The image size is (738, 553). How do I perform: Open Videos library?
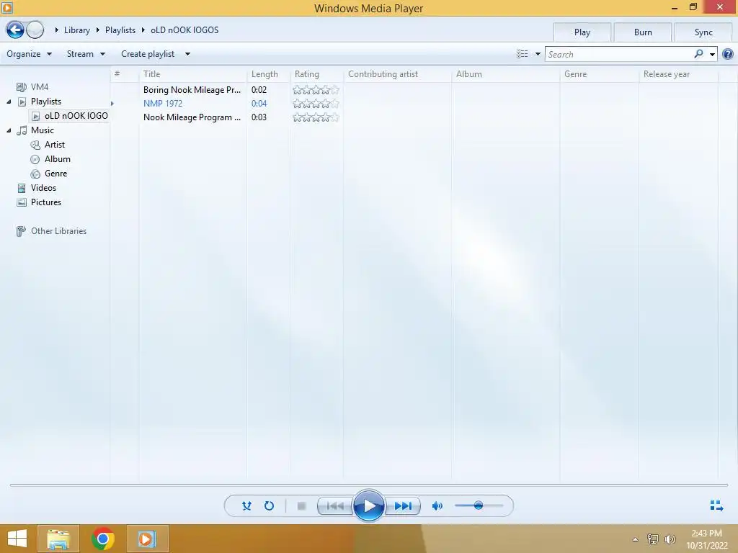(x=43, y=188)
